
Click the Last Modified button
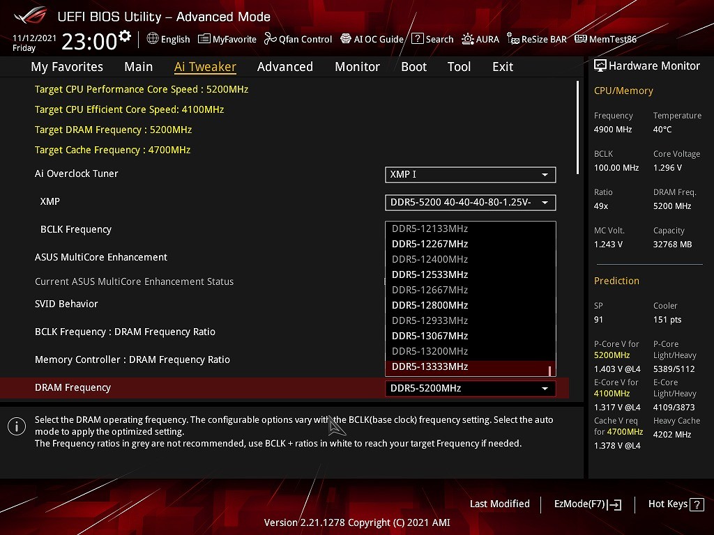click(499, 504)
